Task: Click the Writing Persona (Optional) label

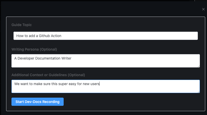Action: (34, 49)
